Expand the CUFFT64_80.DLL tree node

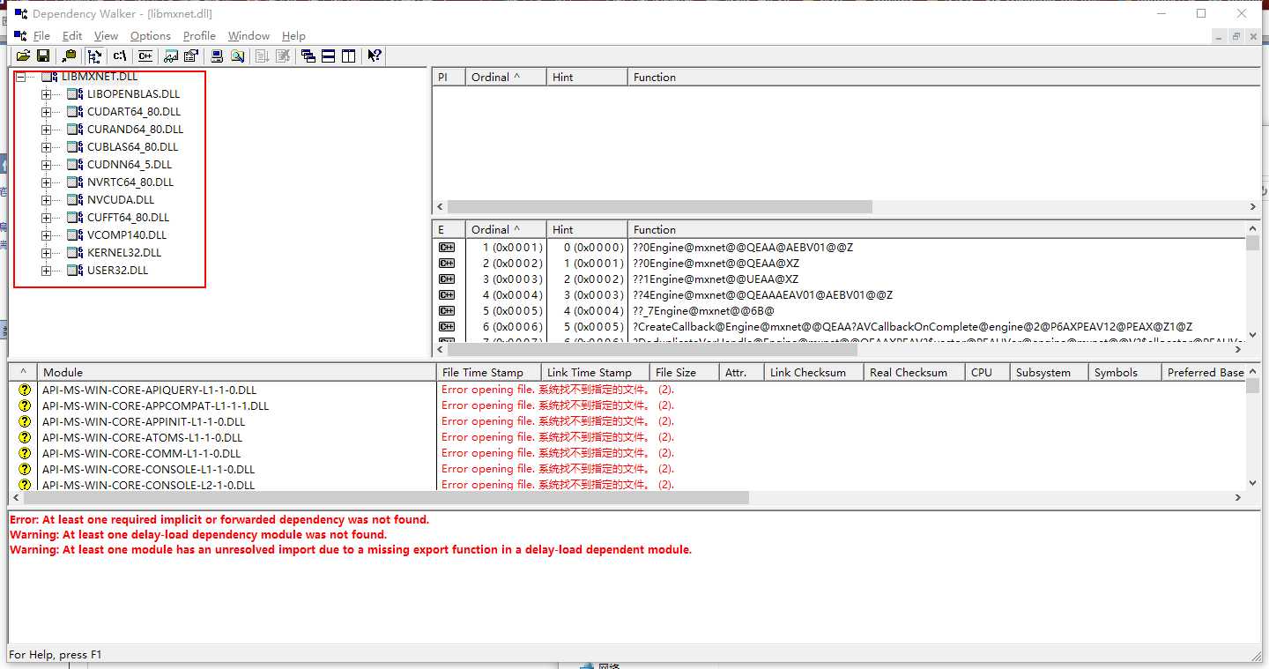pos(46,218)
